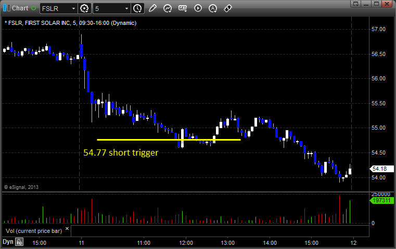The width and height of the screenshot is (396, 249).
Task: Click the green connection status circle
Action: [34, 8]
